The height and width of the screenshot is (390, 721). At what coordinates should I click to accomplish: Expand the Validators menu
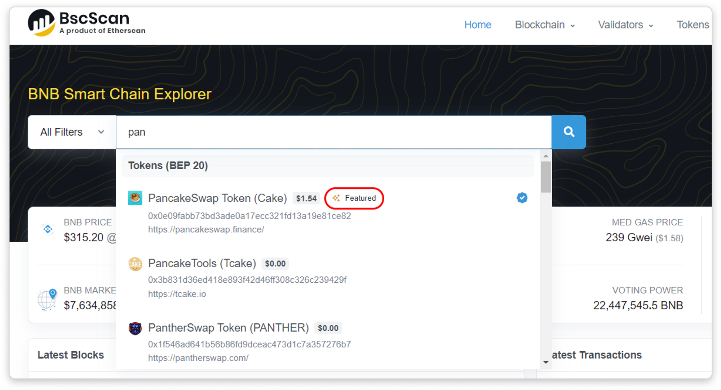[x=625, y=25]
